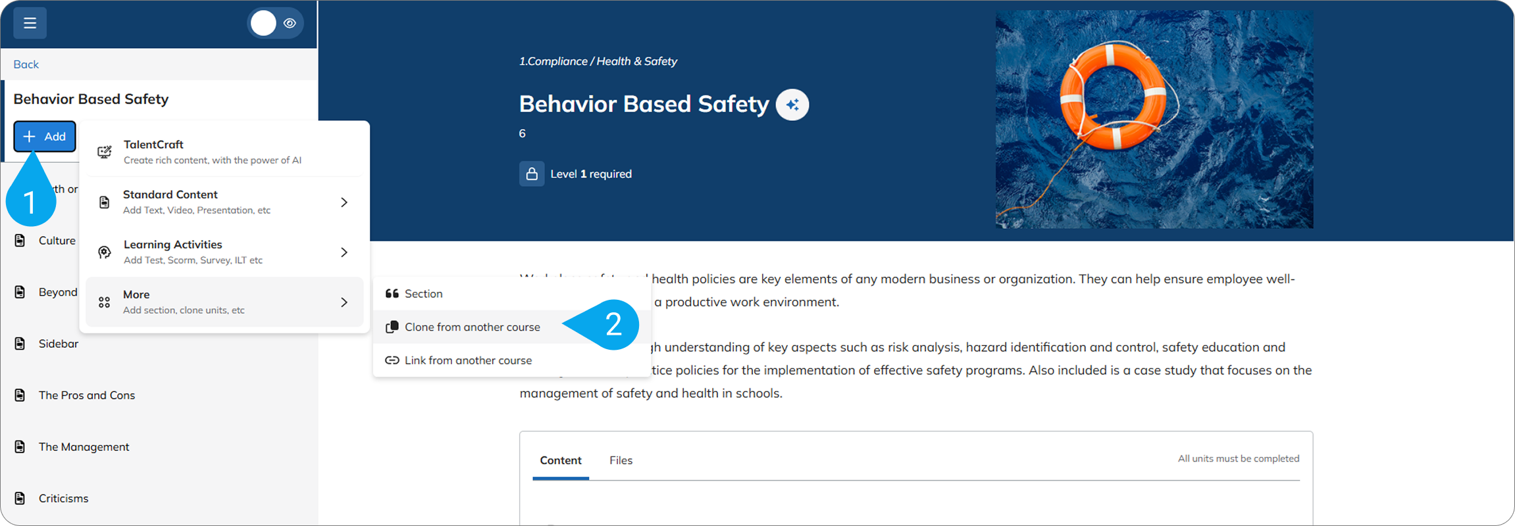Screen dimensions: 1515x526
Task: Click the AI sparkle icon beside course title
Action: click(x=792, y=105)
